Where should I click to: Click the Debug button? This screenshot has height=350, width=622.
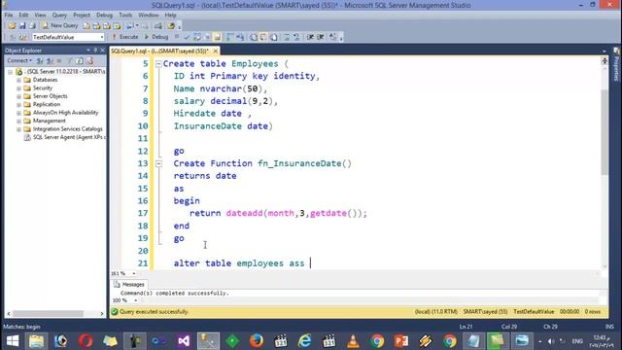156,37
